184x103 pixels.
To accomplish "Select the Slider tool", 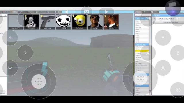I will [x=142, y=38].
